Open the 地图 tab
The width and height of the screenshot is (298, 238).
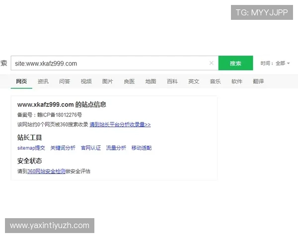[x=150, y=81]
